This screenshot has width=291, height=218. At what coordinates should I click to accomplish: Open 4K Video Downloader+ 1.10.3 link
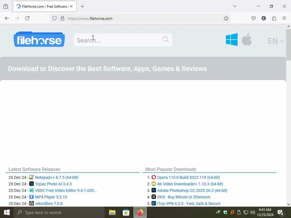pyautogui.click(x=190, y=184)
